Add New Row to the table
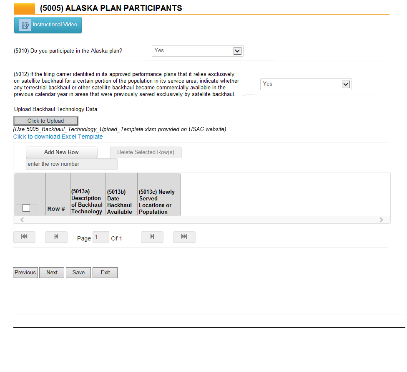This screenshot has height=372, width=407. (62, 152)
